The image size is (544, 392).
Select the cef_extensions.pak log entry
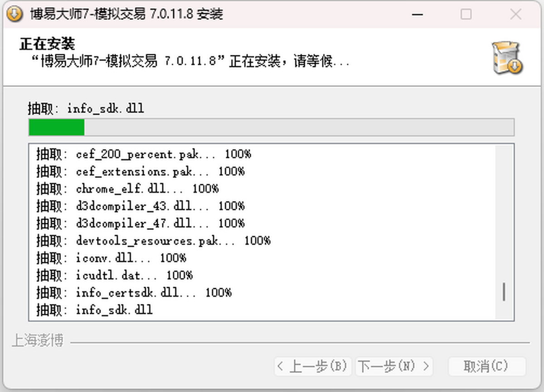[140, 171]
